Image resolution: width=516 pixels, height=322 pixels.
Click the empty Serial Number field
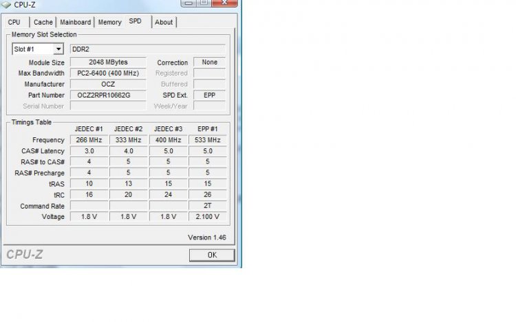point(108,106)
